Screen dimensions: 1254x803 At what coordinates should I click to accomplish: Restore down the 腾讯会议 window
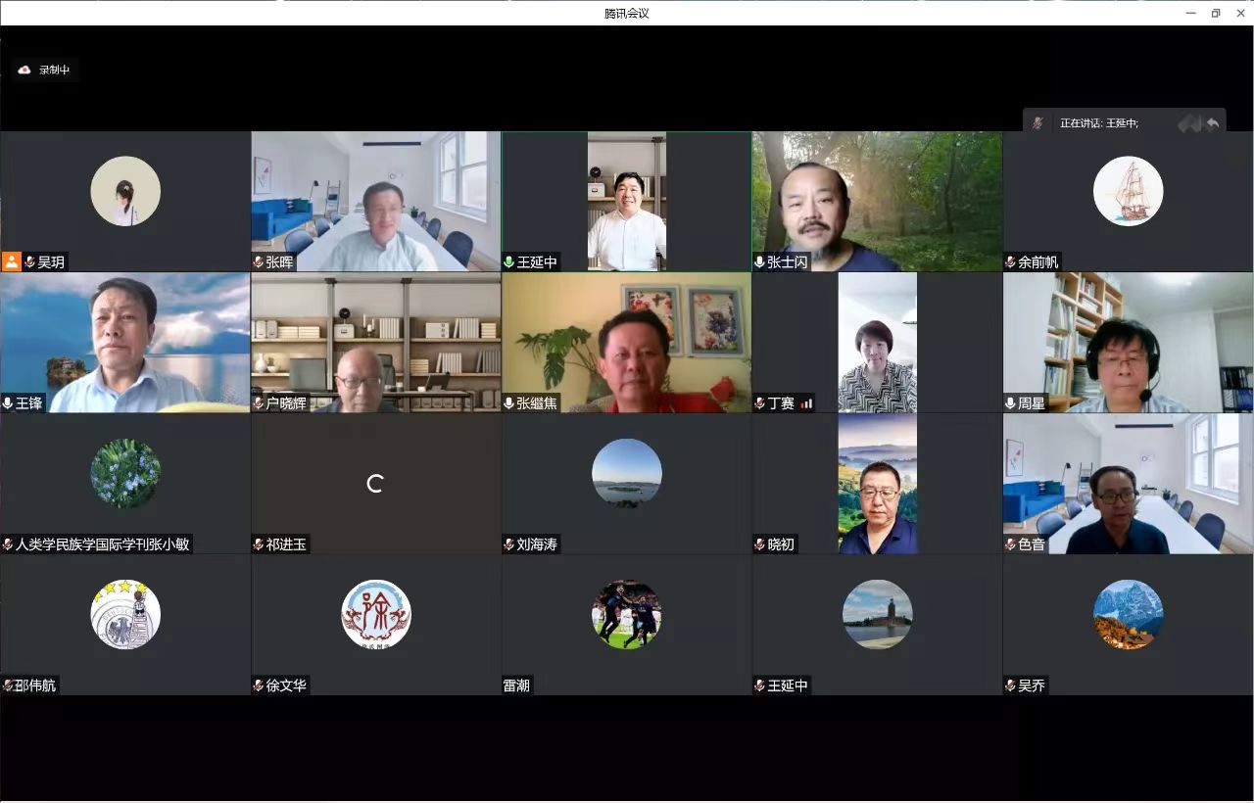click(1216, 13)
